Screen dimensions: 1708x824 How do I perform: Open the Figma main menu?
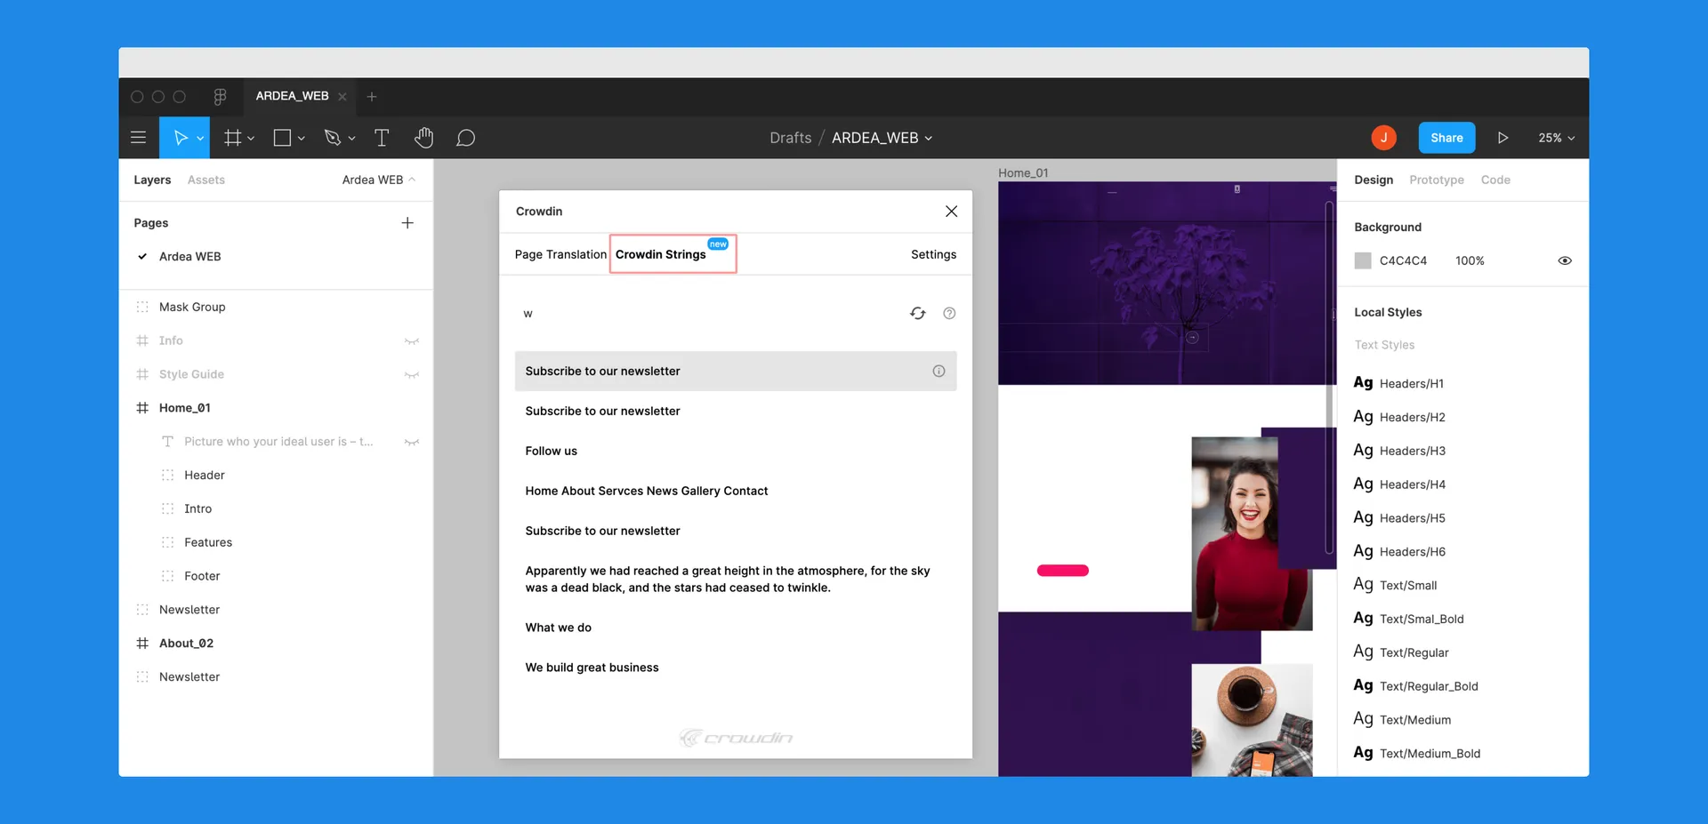coord(139,138)
